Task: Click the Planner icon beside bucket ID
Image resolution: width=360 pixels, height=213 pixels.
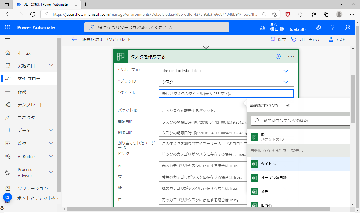Action: click(x=255, y=137)
